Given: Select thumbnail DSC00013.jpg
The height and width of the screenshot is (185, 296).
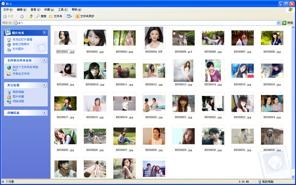Looking at the screenshot, I should [x=184, y=70].
